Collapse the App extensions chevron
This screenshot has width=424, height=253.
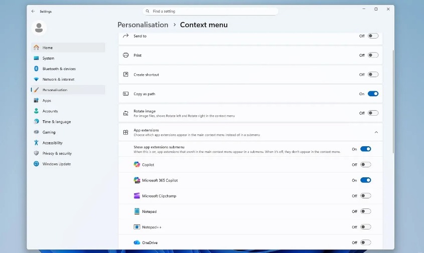pos(376,132)
